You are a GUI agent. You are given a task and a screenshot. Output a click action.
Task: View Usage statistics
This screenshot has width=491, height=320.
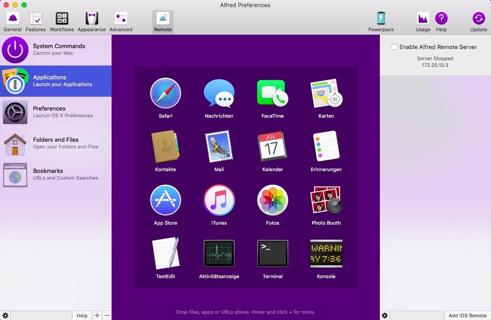423,22
